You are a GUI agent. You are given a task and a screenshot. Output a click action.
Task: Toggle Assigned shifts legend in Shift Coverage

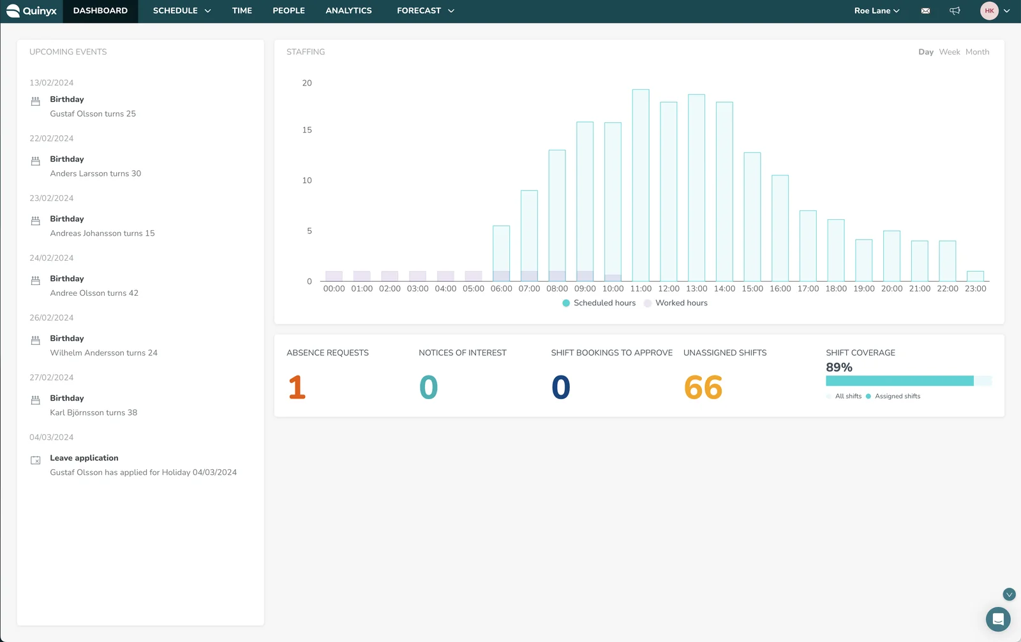pyautogui.click(x=893, y=396)
